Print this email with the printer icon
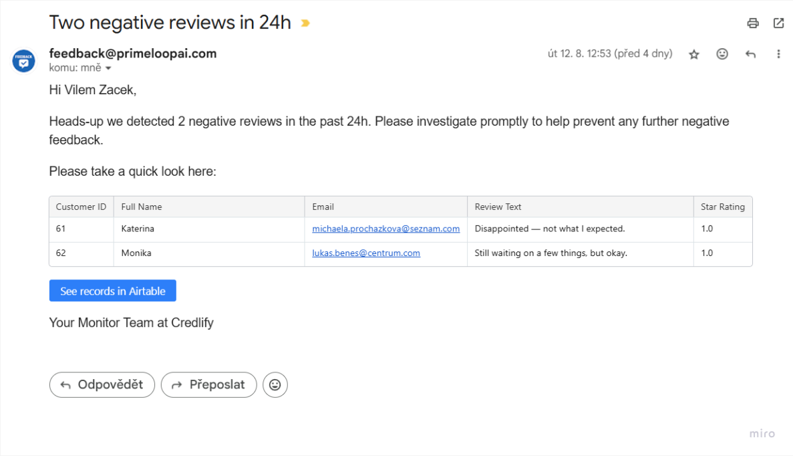793x456 pixels. pos(753,23)
